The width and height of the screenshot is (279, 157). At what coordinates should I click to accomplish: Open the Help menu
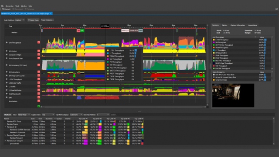(30, 6)
